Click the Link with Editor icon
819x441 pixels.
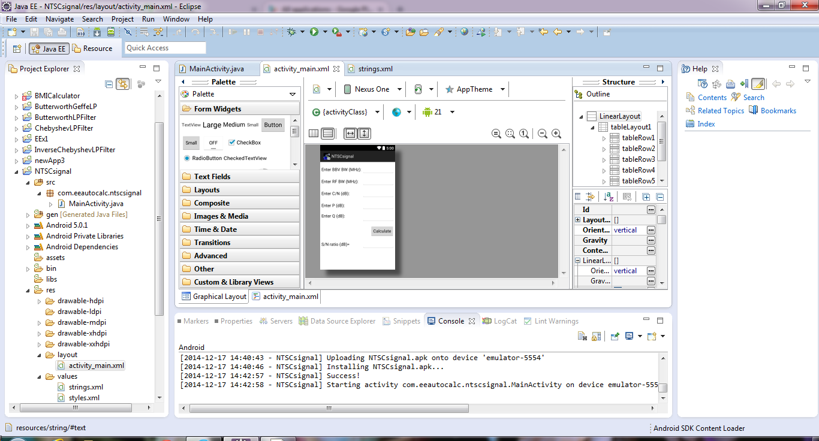tap(122, 84)
